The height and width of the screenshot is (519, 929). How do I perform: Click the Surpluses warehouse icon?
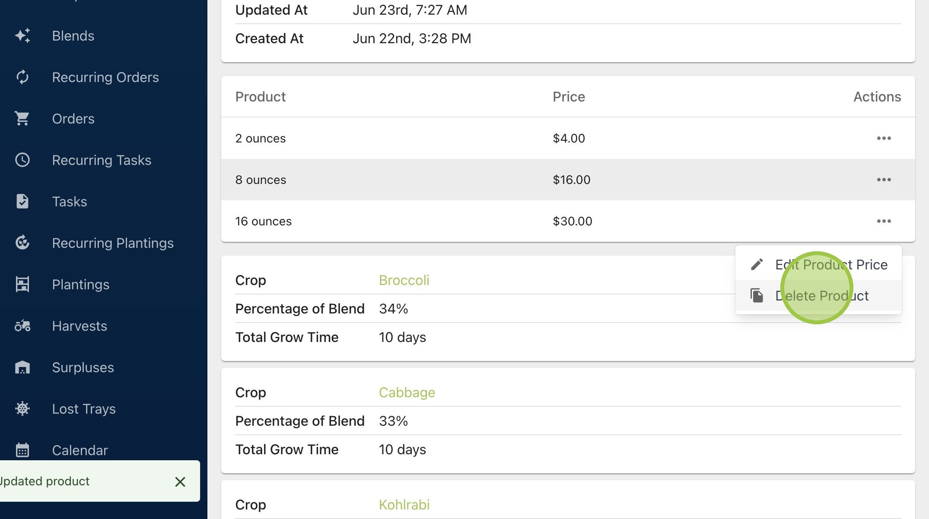pyautogui.click(x=22, y=367)
